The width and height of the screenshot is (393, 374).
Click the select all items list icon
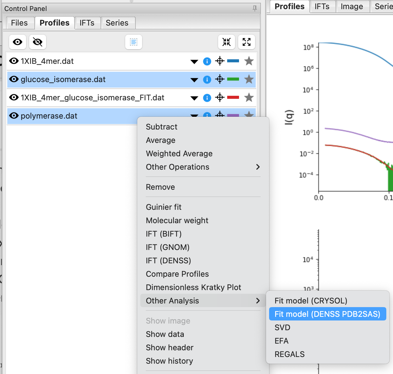click(x=134, y=42)
